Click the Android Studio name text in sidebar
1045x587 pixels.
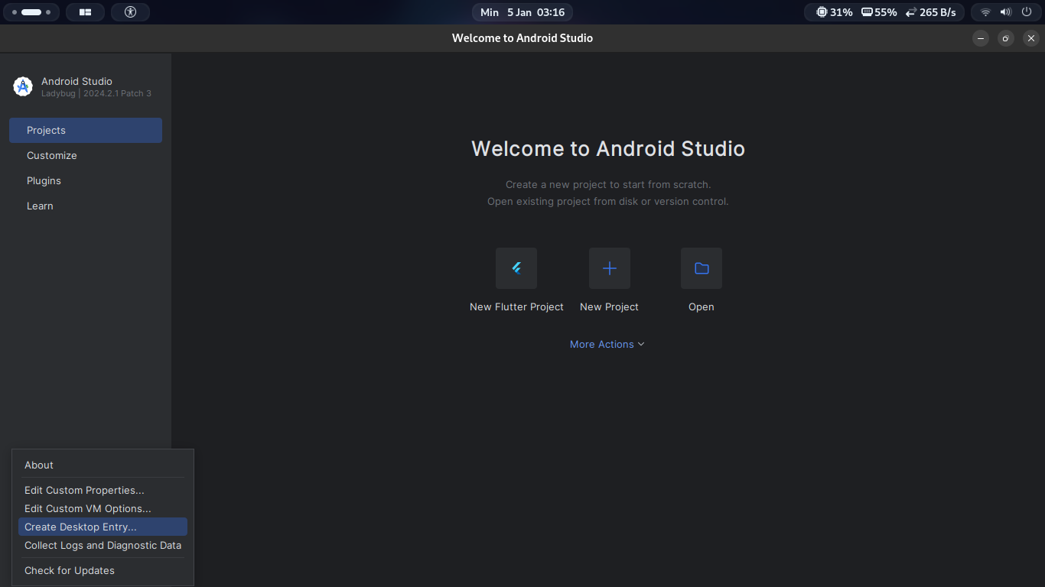click(77, 81)
